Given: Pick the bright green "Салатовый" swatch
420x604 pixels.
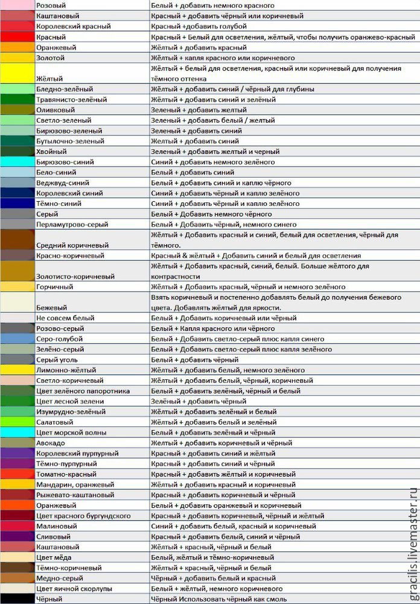Looking at the screenshot, I should click(x=17, y=422).
